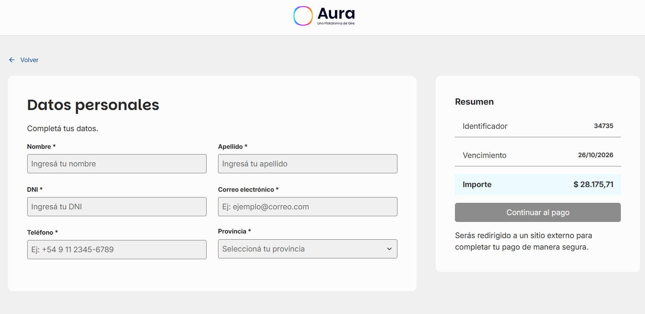Click the external site redirect notice text

[x=524, y=241]
